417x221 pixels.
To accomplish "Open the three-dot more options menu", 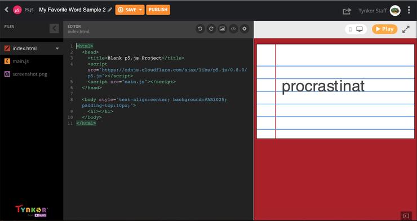I will click(409, 10).
